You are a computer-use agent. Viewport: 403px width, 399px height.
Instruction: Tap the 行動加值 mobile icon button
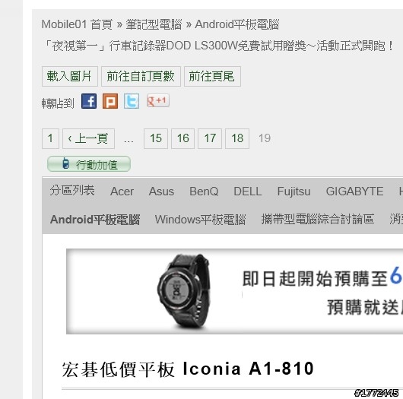coord(89,164)
